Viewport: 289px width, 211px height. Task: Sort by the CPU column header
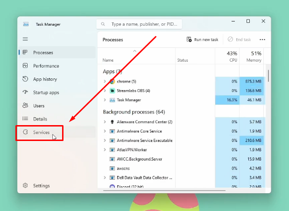click(227, 56)
